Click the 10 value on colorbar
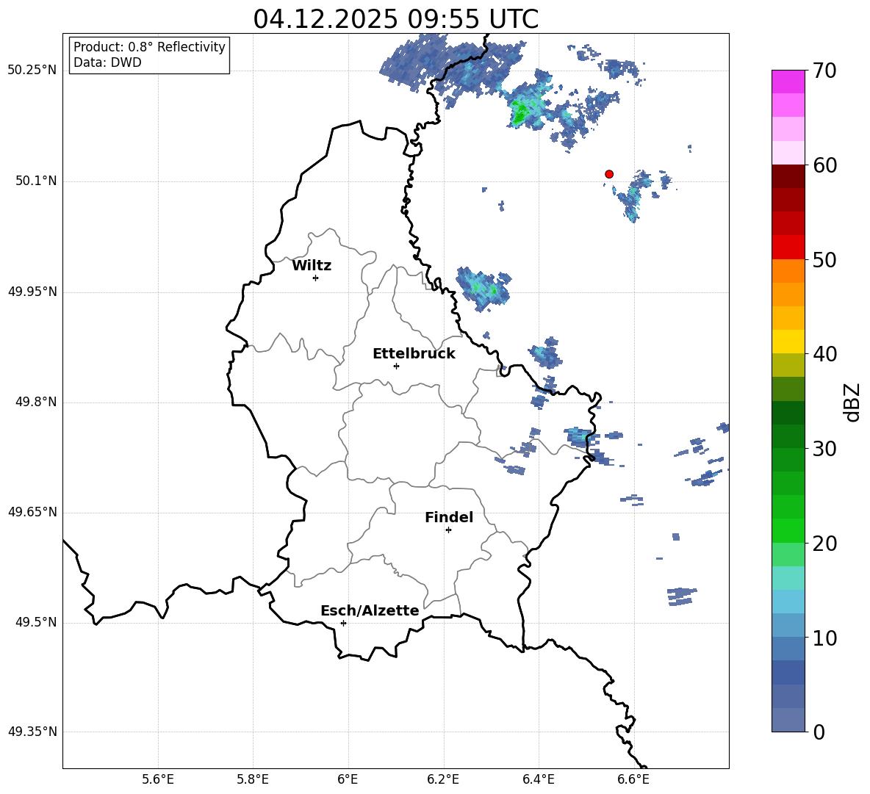The width and height of the screenshot is (870, 794). (824, 638)
